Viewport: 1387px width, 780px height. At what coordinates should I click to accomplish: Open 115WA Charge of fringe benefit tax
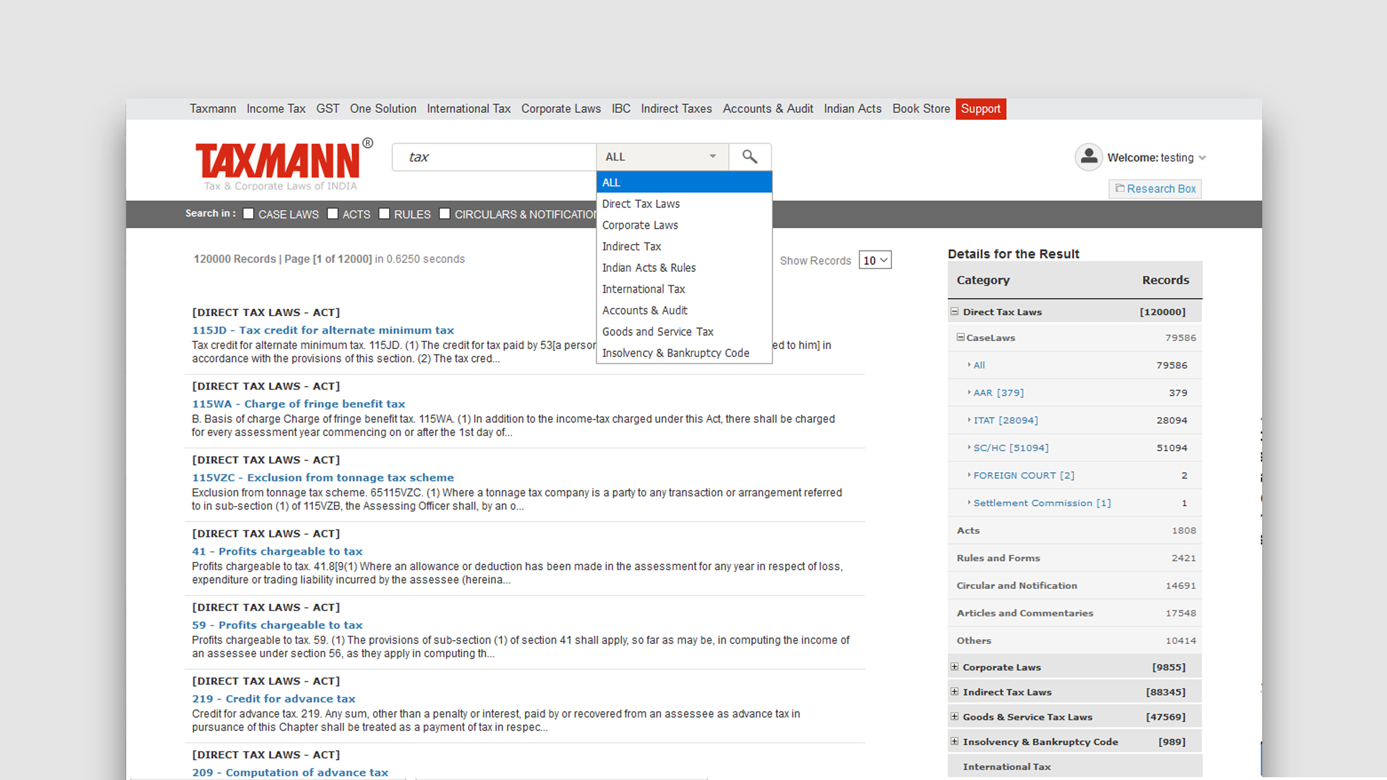298,404
